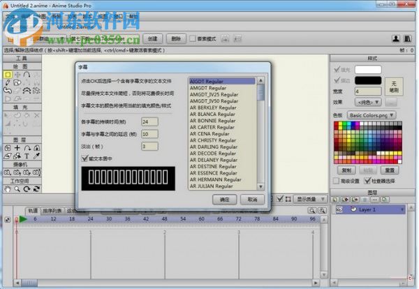Select the Pan Workspace hand tool
The height and width of the screenshot is (289, 419).
8,189
